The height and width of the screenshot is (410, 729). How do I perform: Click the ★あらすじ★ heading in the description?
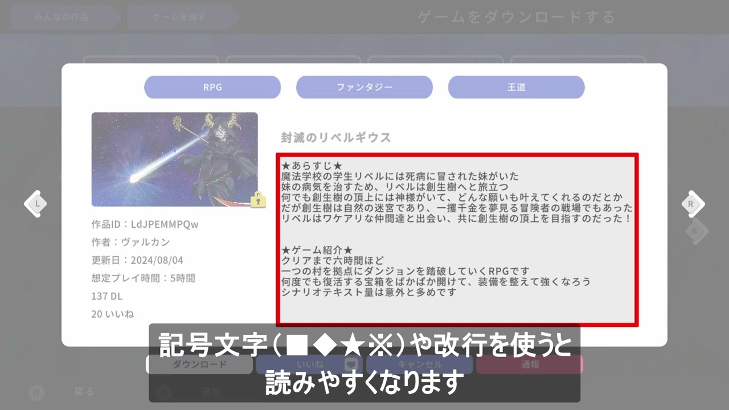tap(312, 166)
